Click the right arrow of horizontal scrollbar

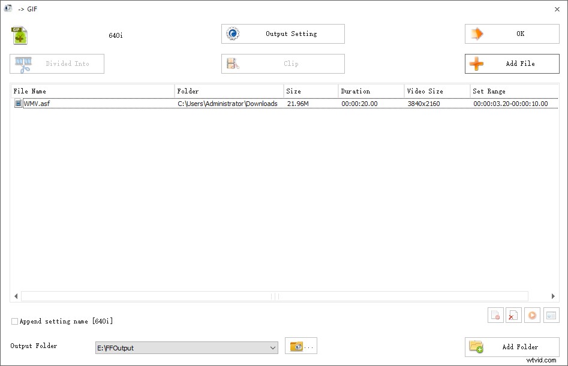click(x=553, y=296)
